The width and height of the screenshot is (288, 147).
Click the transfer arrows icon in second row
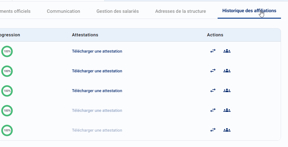(x=213, y=71)
